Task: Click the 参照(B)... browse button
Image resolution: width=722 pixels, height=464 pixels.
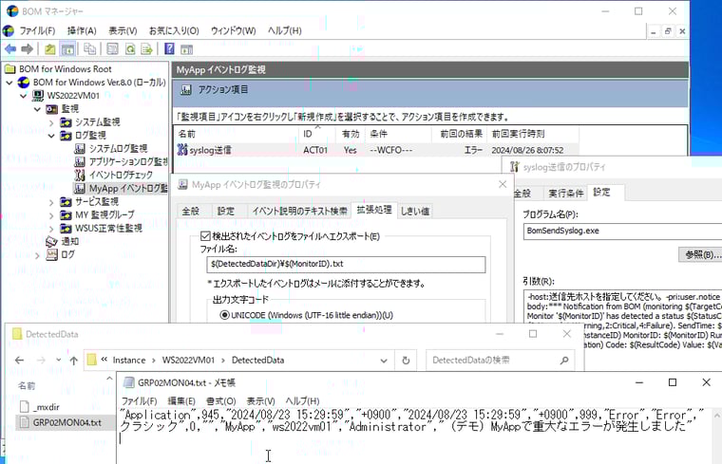Action: (x=702, y=254)
